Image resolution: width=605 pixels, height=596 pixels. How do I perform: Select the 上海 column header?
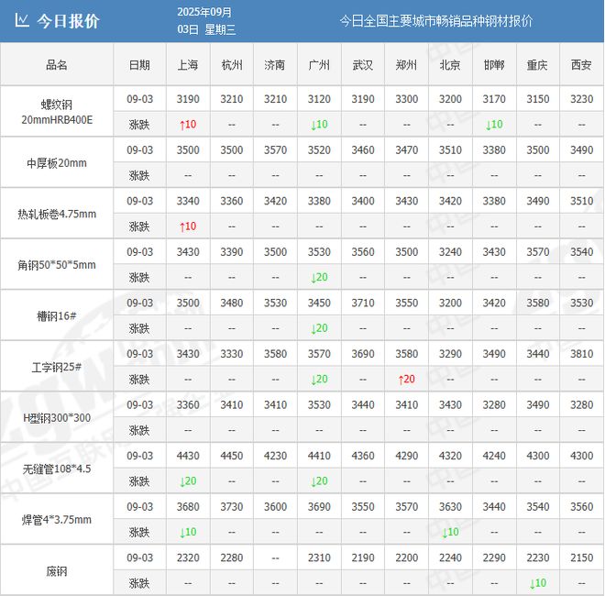coord(187,65)
